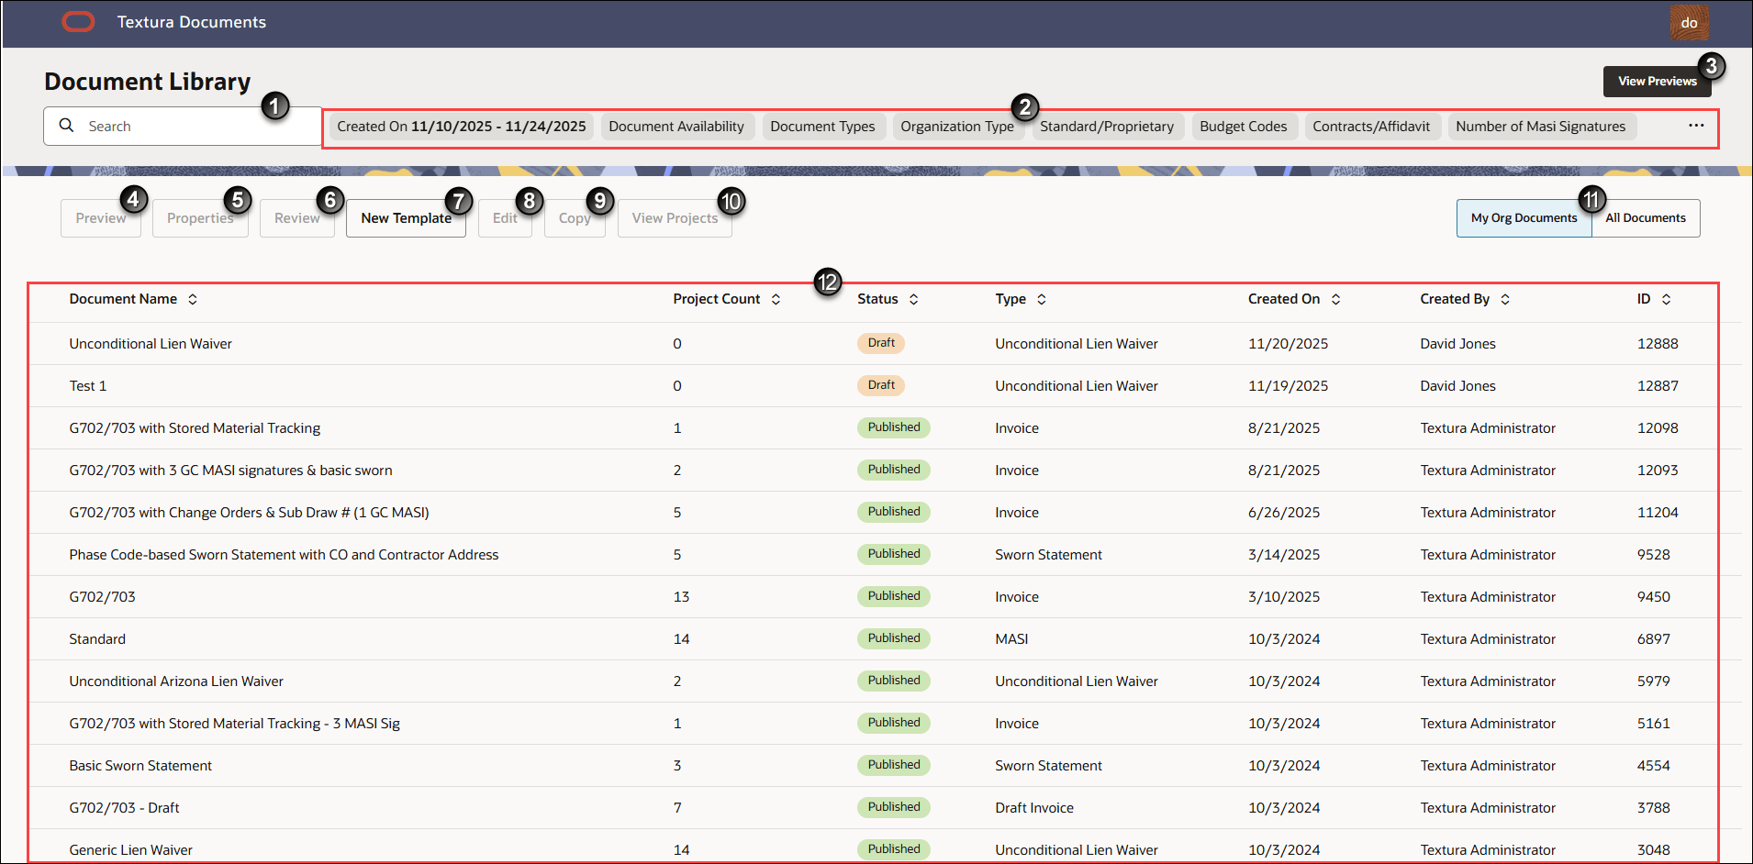Open more filters with the ellipsis icon
This screenshot has height=864, width=1753.
1694,126
